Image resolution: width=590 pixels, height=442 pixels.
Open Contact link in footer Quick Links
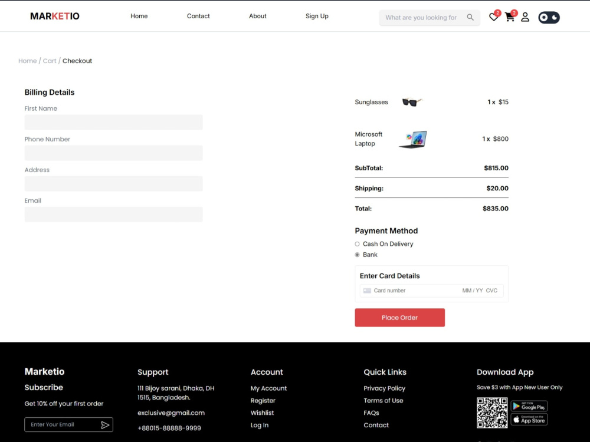(x=376, y=425)
